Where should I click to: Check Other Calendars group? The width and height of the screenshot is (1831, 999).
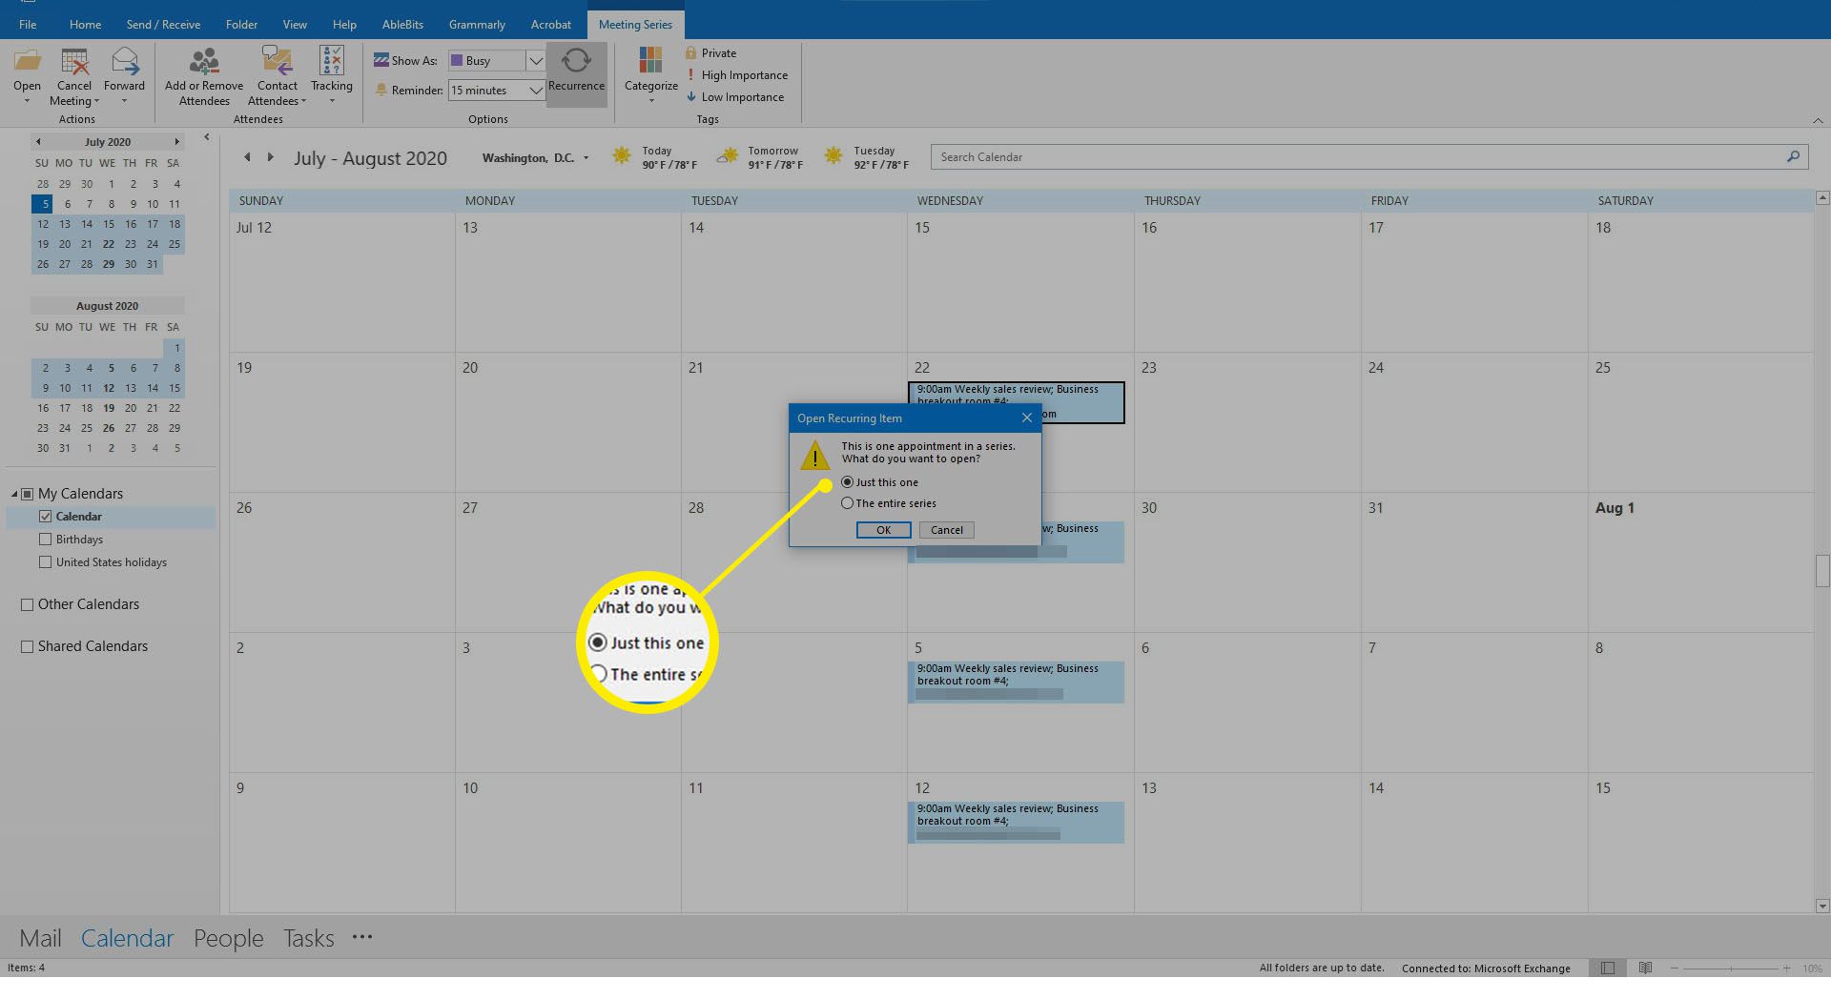pyautogui.click(x=27, y=604)
